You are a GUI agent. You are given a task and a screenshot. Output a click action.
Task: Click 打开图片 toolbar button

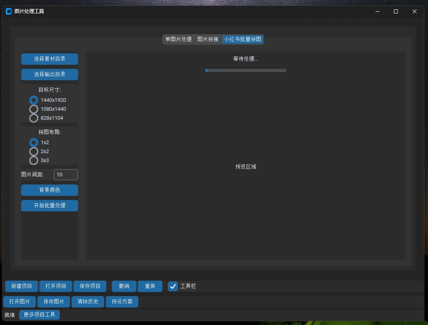[x=20, y=302]
